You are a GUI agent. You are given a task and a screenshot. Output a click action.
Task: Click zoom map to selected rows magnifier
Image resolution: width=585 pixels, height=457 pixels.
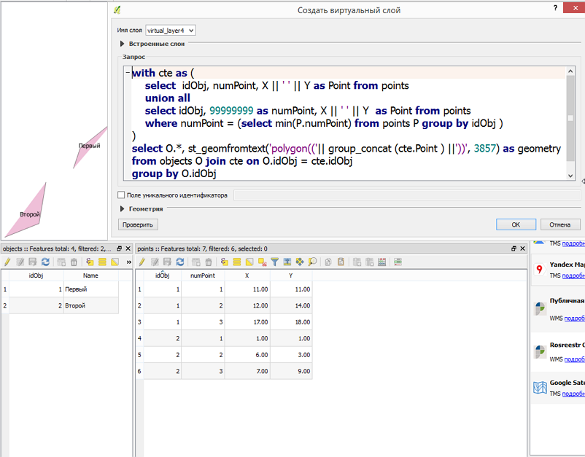click(312, 262)
